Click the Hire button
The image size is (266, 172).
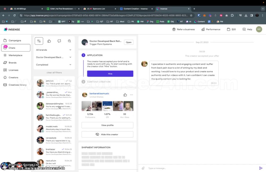click(110, 74)
